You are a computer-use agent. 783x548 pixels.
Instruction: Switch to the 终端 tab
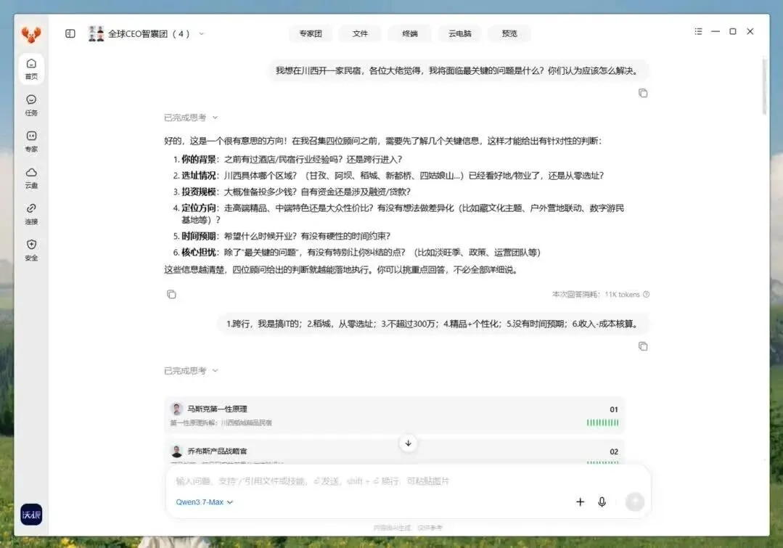point(409,33)
